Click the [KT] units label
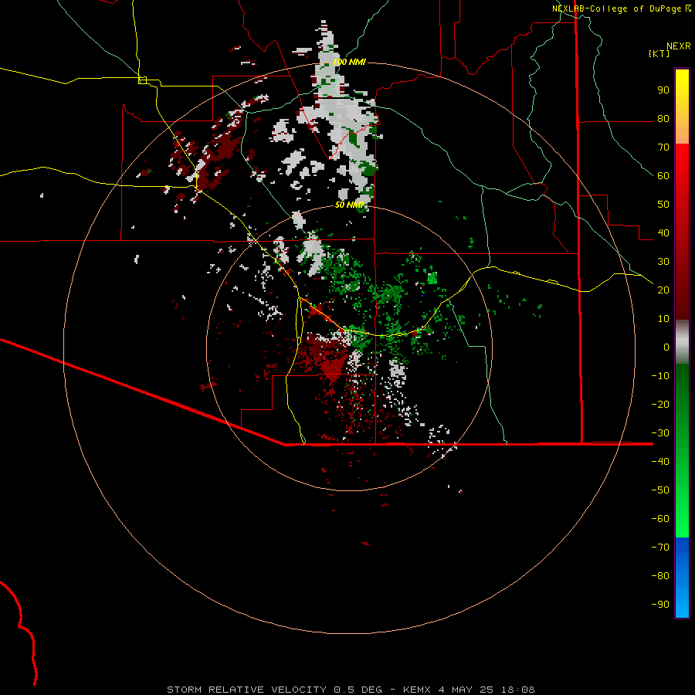Screen dimensions: 695x695 click(659, 53)
